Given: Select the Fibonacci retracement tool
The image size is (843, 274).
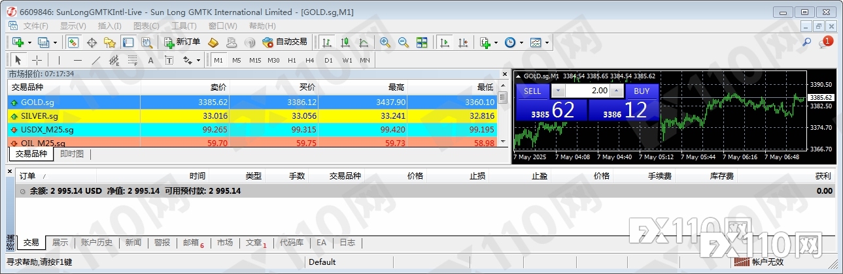Looking at the screenshot, I should tap(133, 60).
